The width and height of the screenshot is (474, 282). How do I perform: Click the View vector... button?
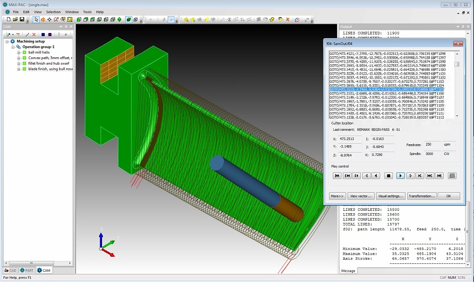361,196
